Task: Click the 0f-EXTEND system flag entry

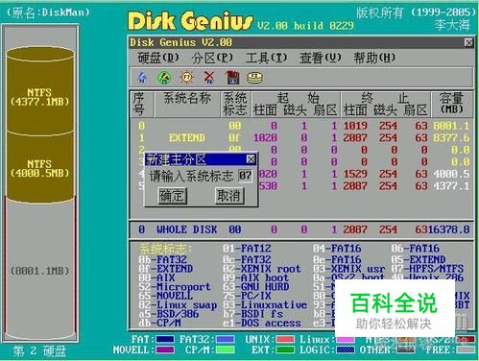Action: [x=166, y=269]
